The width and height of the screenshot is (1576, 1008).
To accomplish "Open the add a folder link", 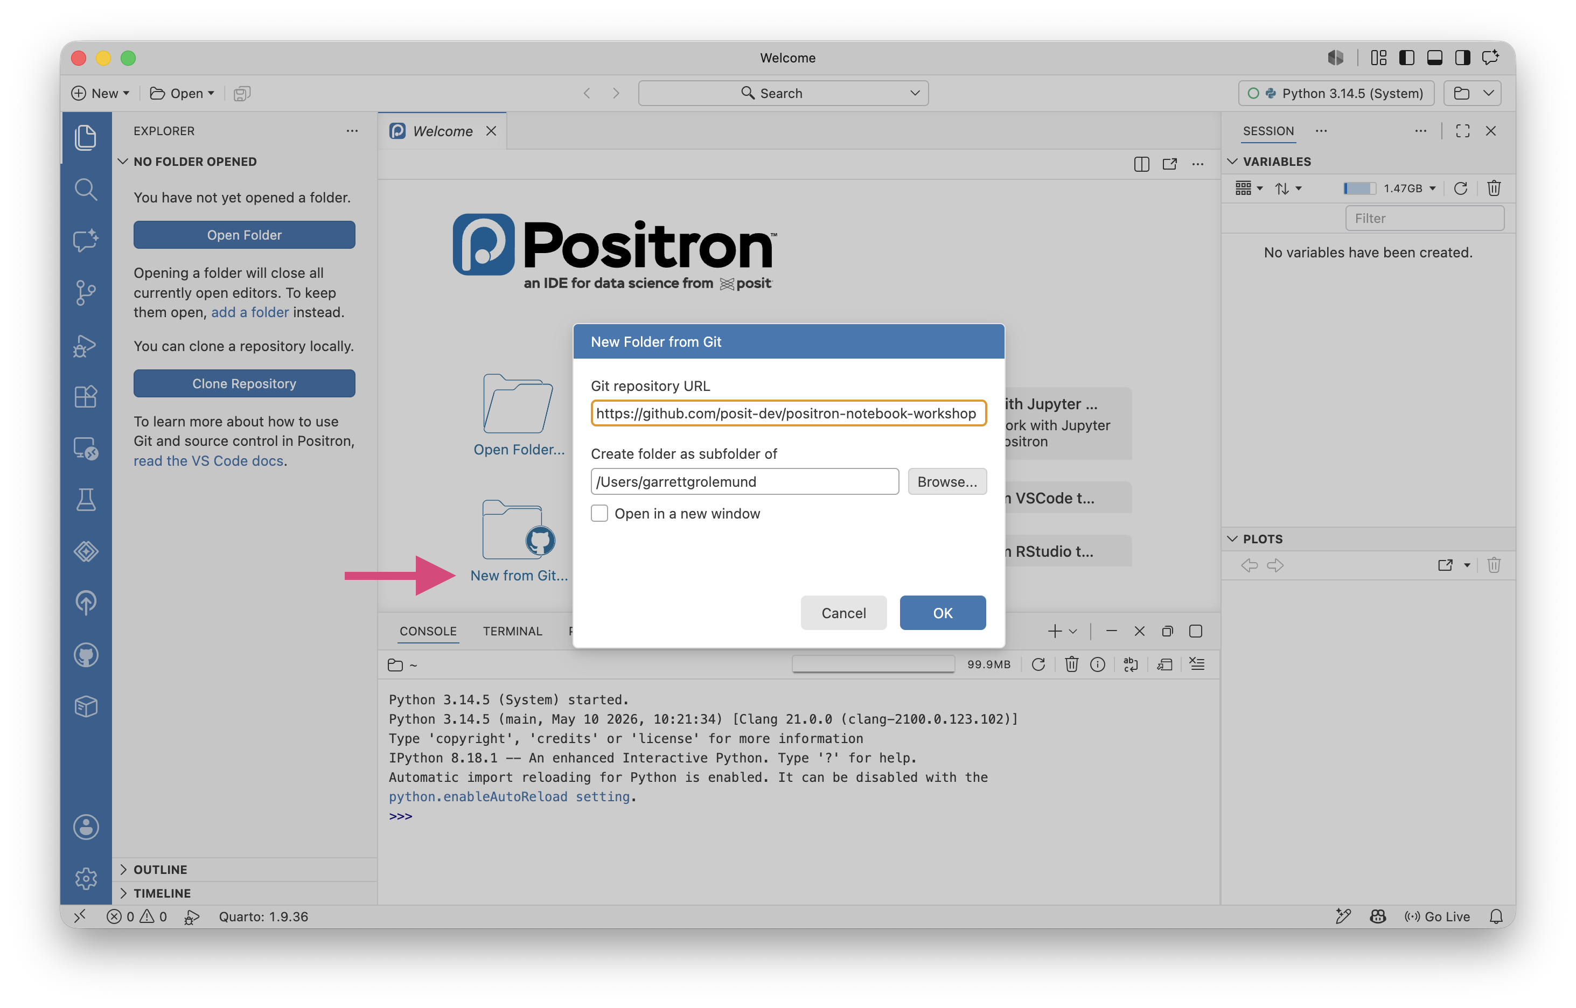I will point(249,312).
